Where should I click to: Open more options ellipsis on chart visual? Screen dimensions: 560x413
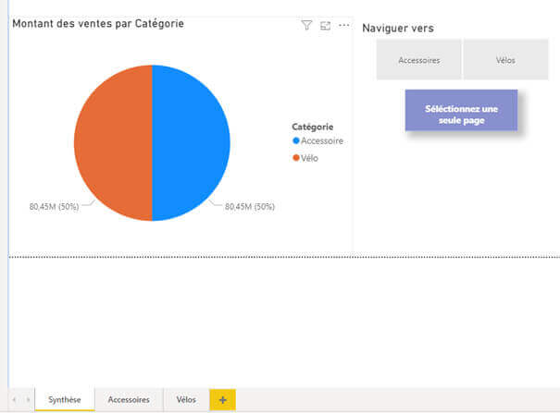[344, 25]
